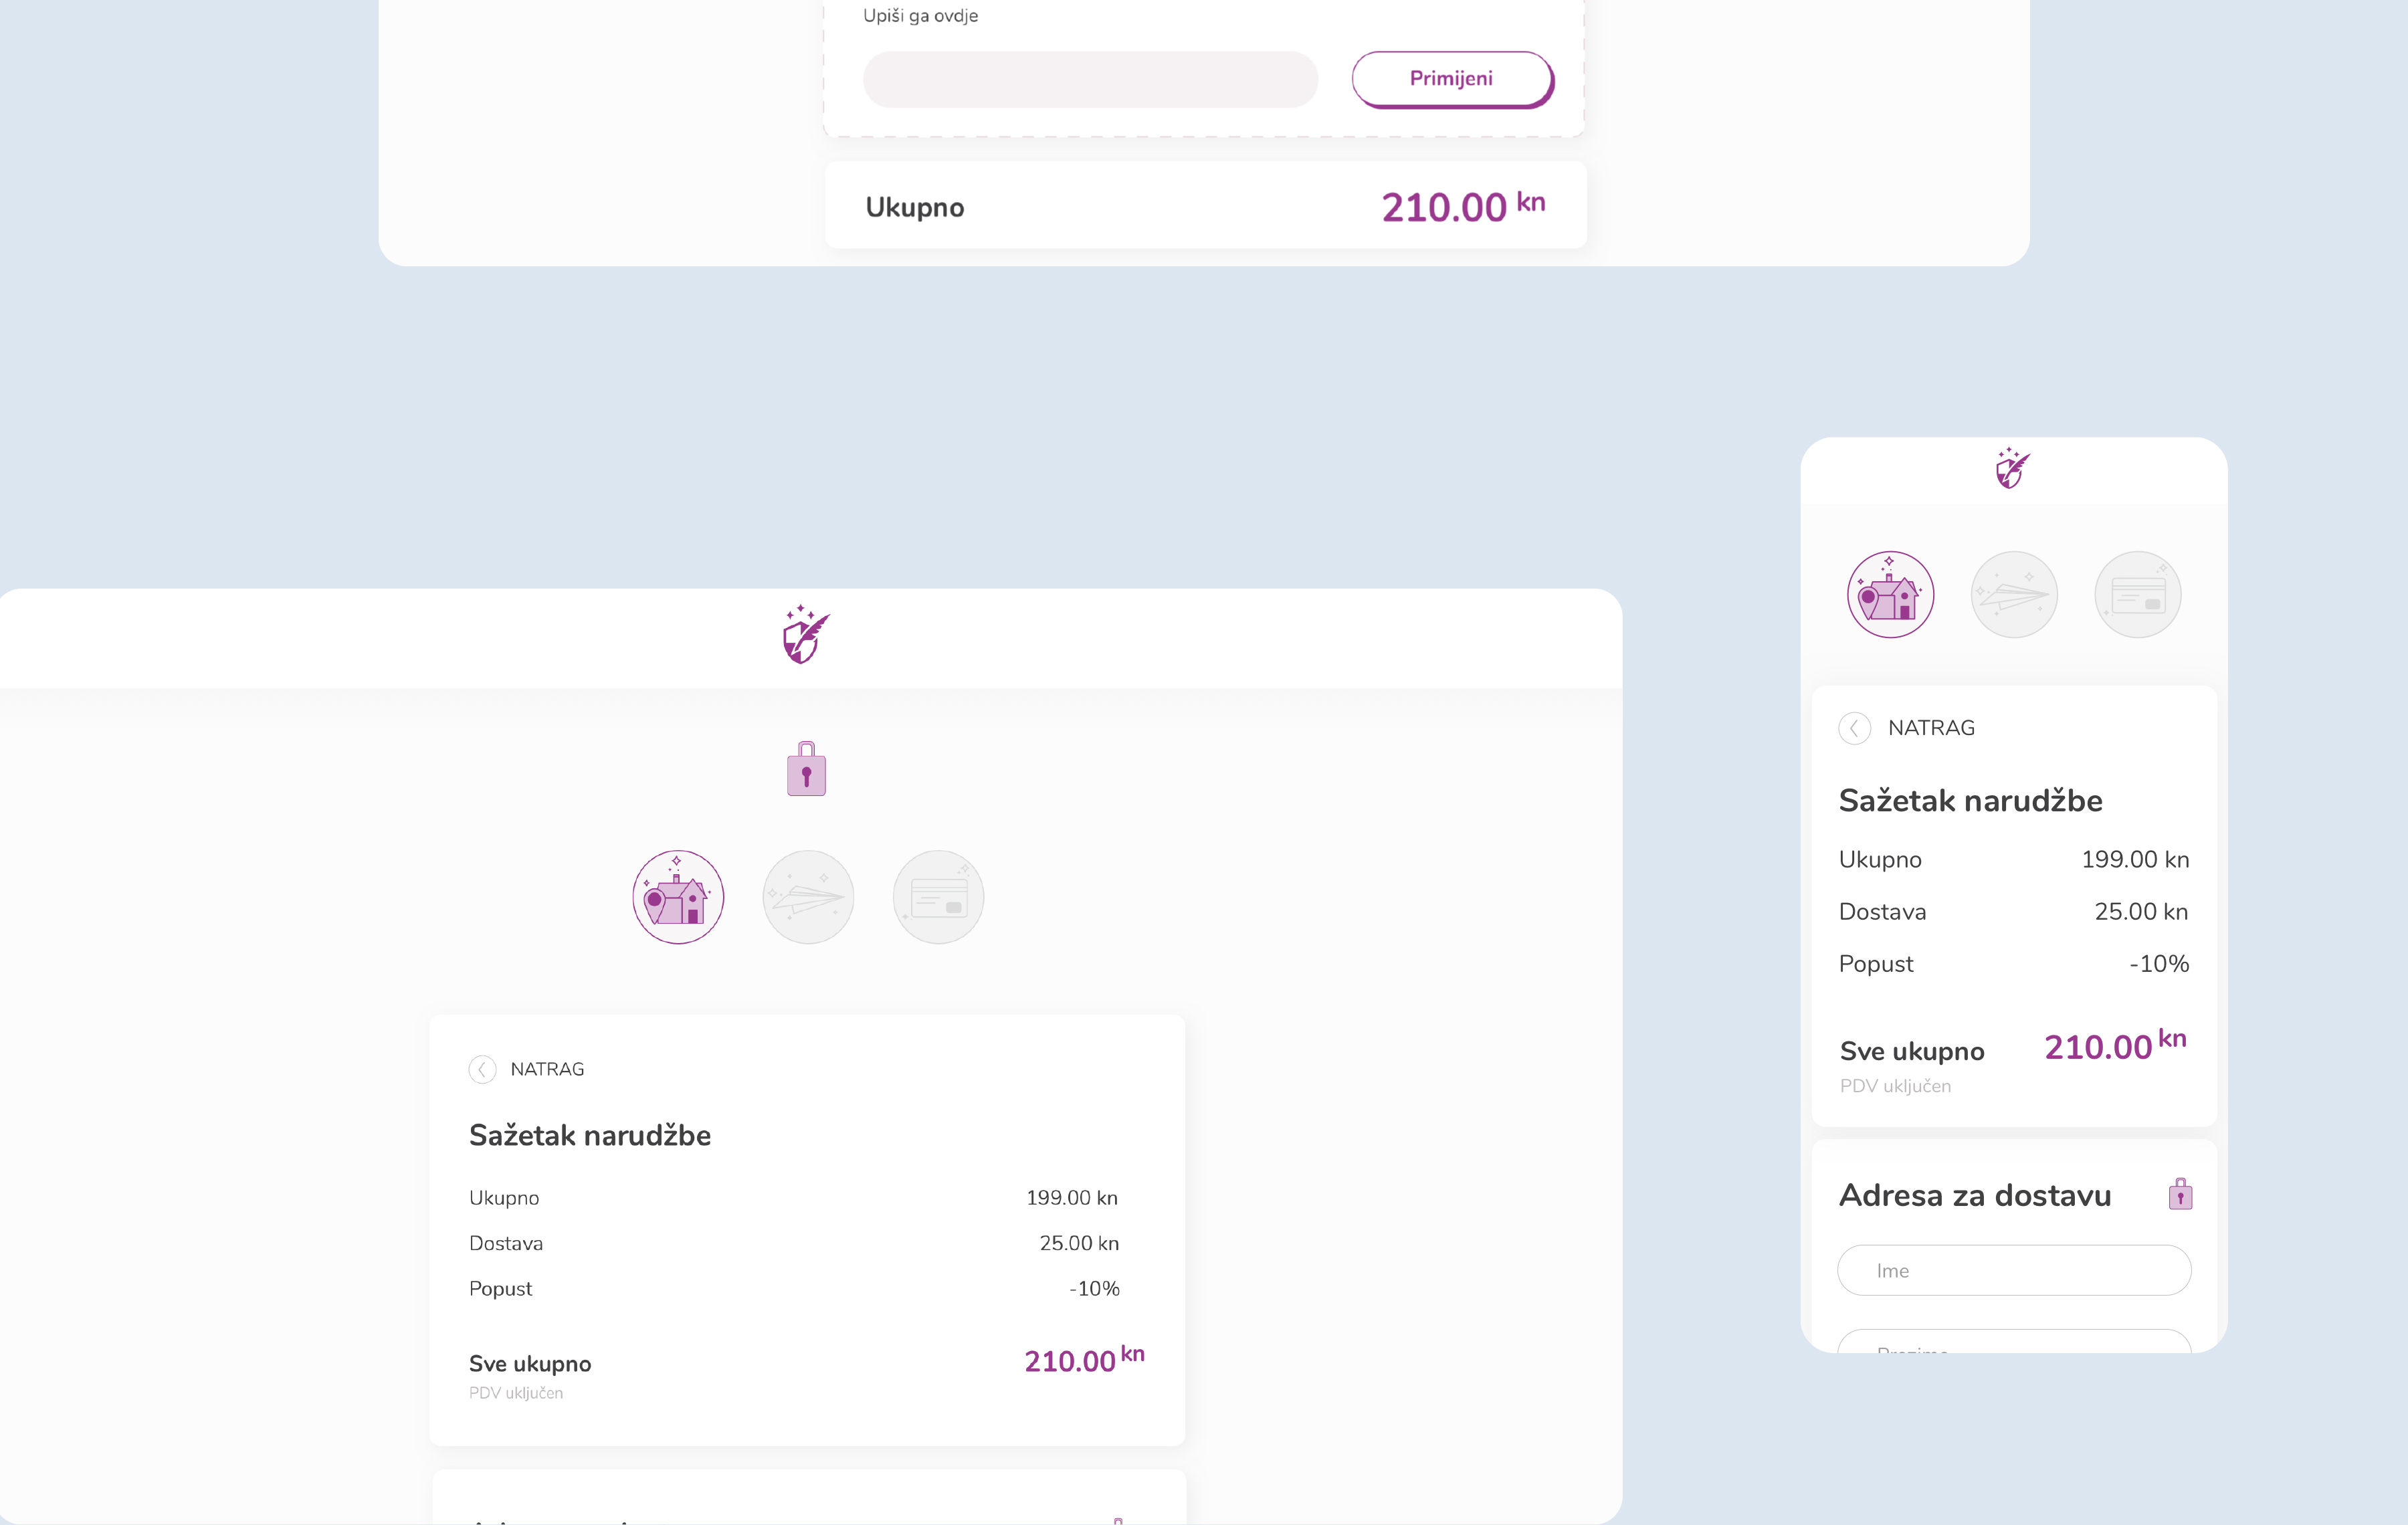Click NATRAG link in desktop order summary

click(547, 1070)
